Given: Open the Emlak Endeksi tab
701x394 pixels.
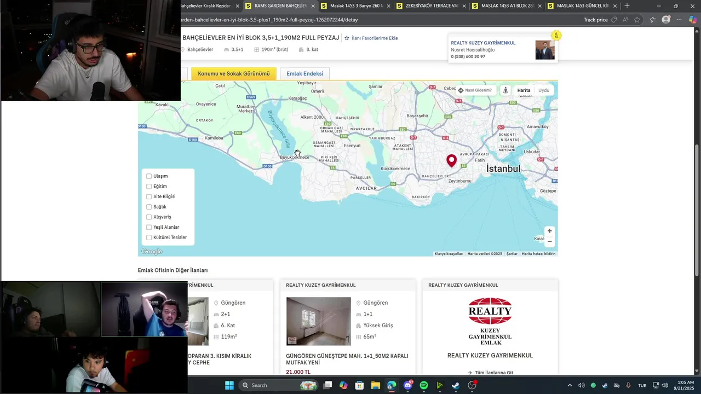Looking at the screenshot, I should point(304,73).
